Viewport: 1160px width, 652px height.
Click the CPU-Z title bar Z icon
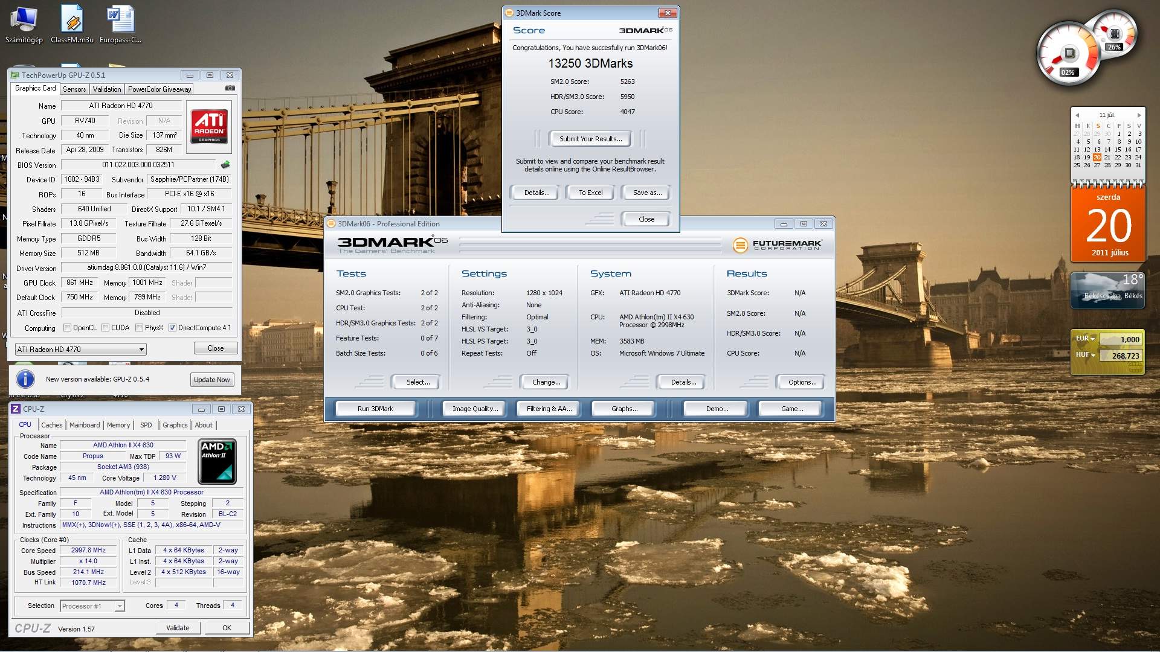(x=16, y=409)
